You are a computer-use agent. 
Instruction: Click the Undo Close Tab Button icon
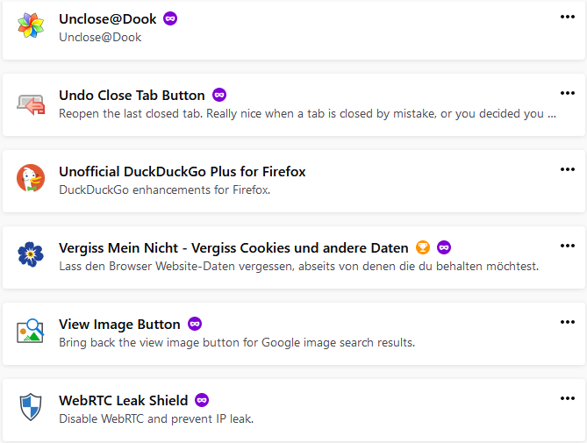click(x=30, y=104)
